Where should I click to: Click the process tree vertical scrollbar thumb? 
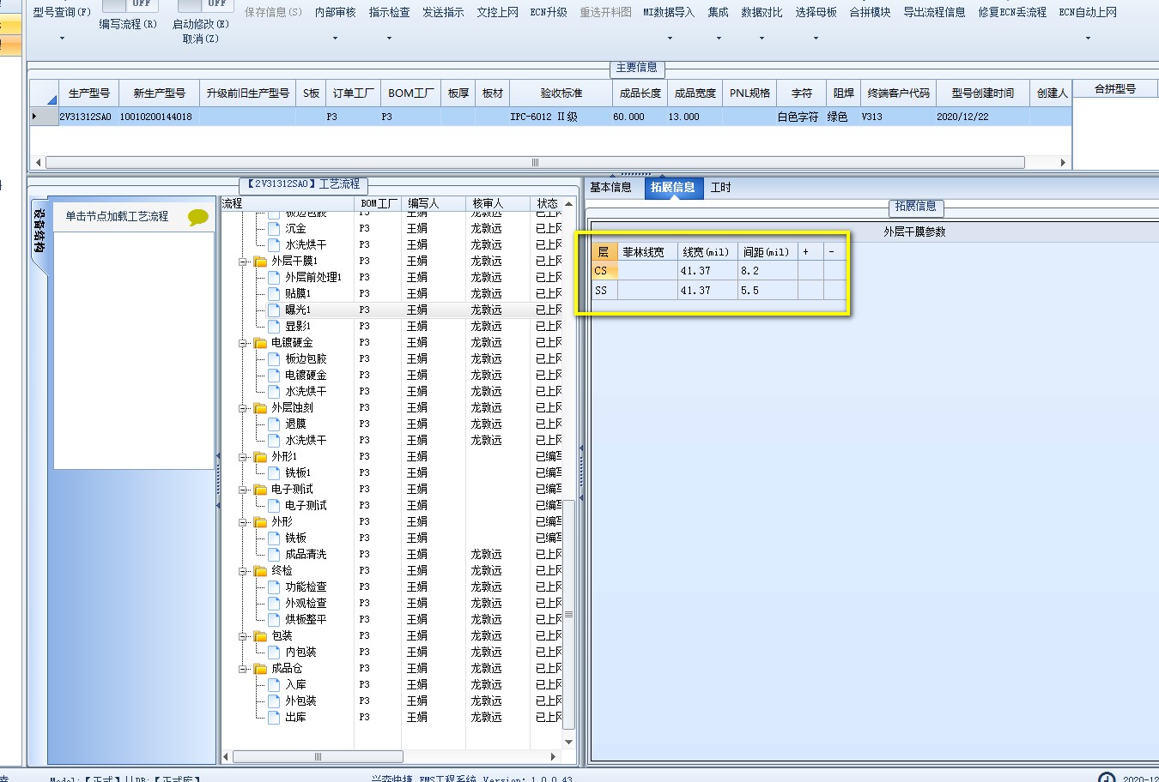pos(568,615)
